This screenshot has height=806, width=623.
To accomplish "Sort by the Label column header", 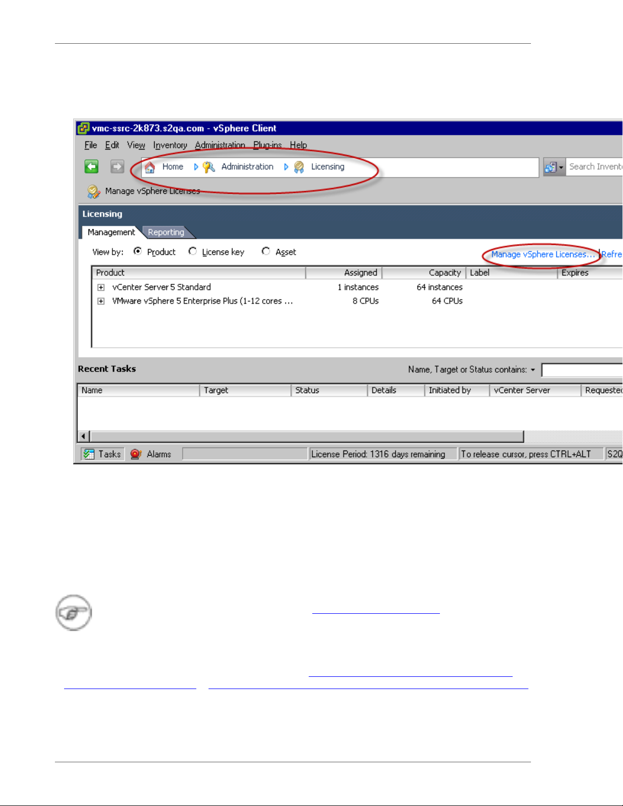I will (x=511, y=273).
